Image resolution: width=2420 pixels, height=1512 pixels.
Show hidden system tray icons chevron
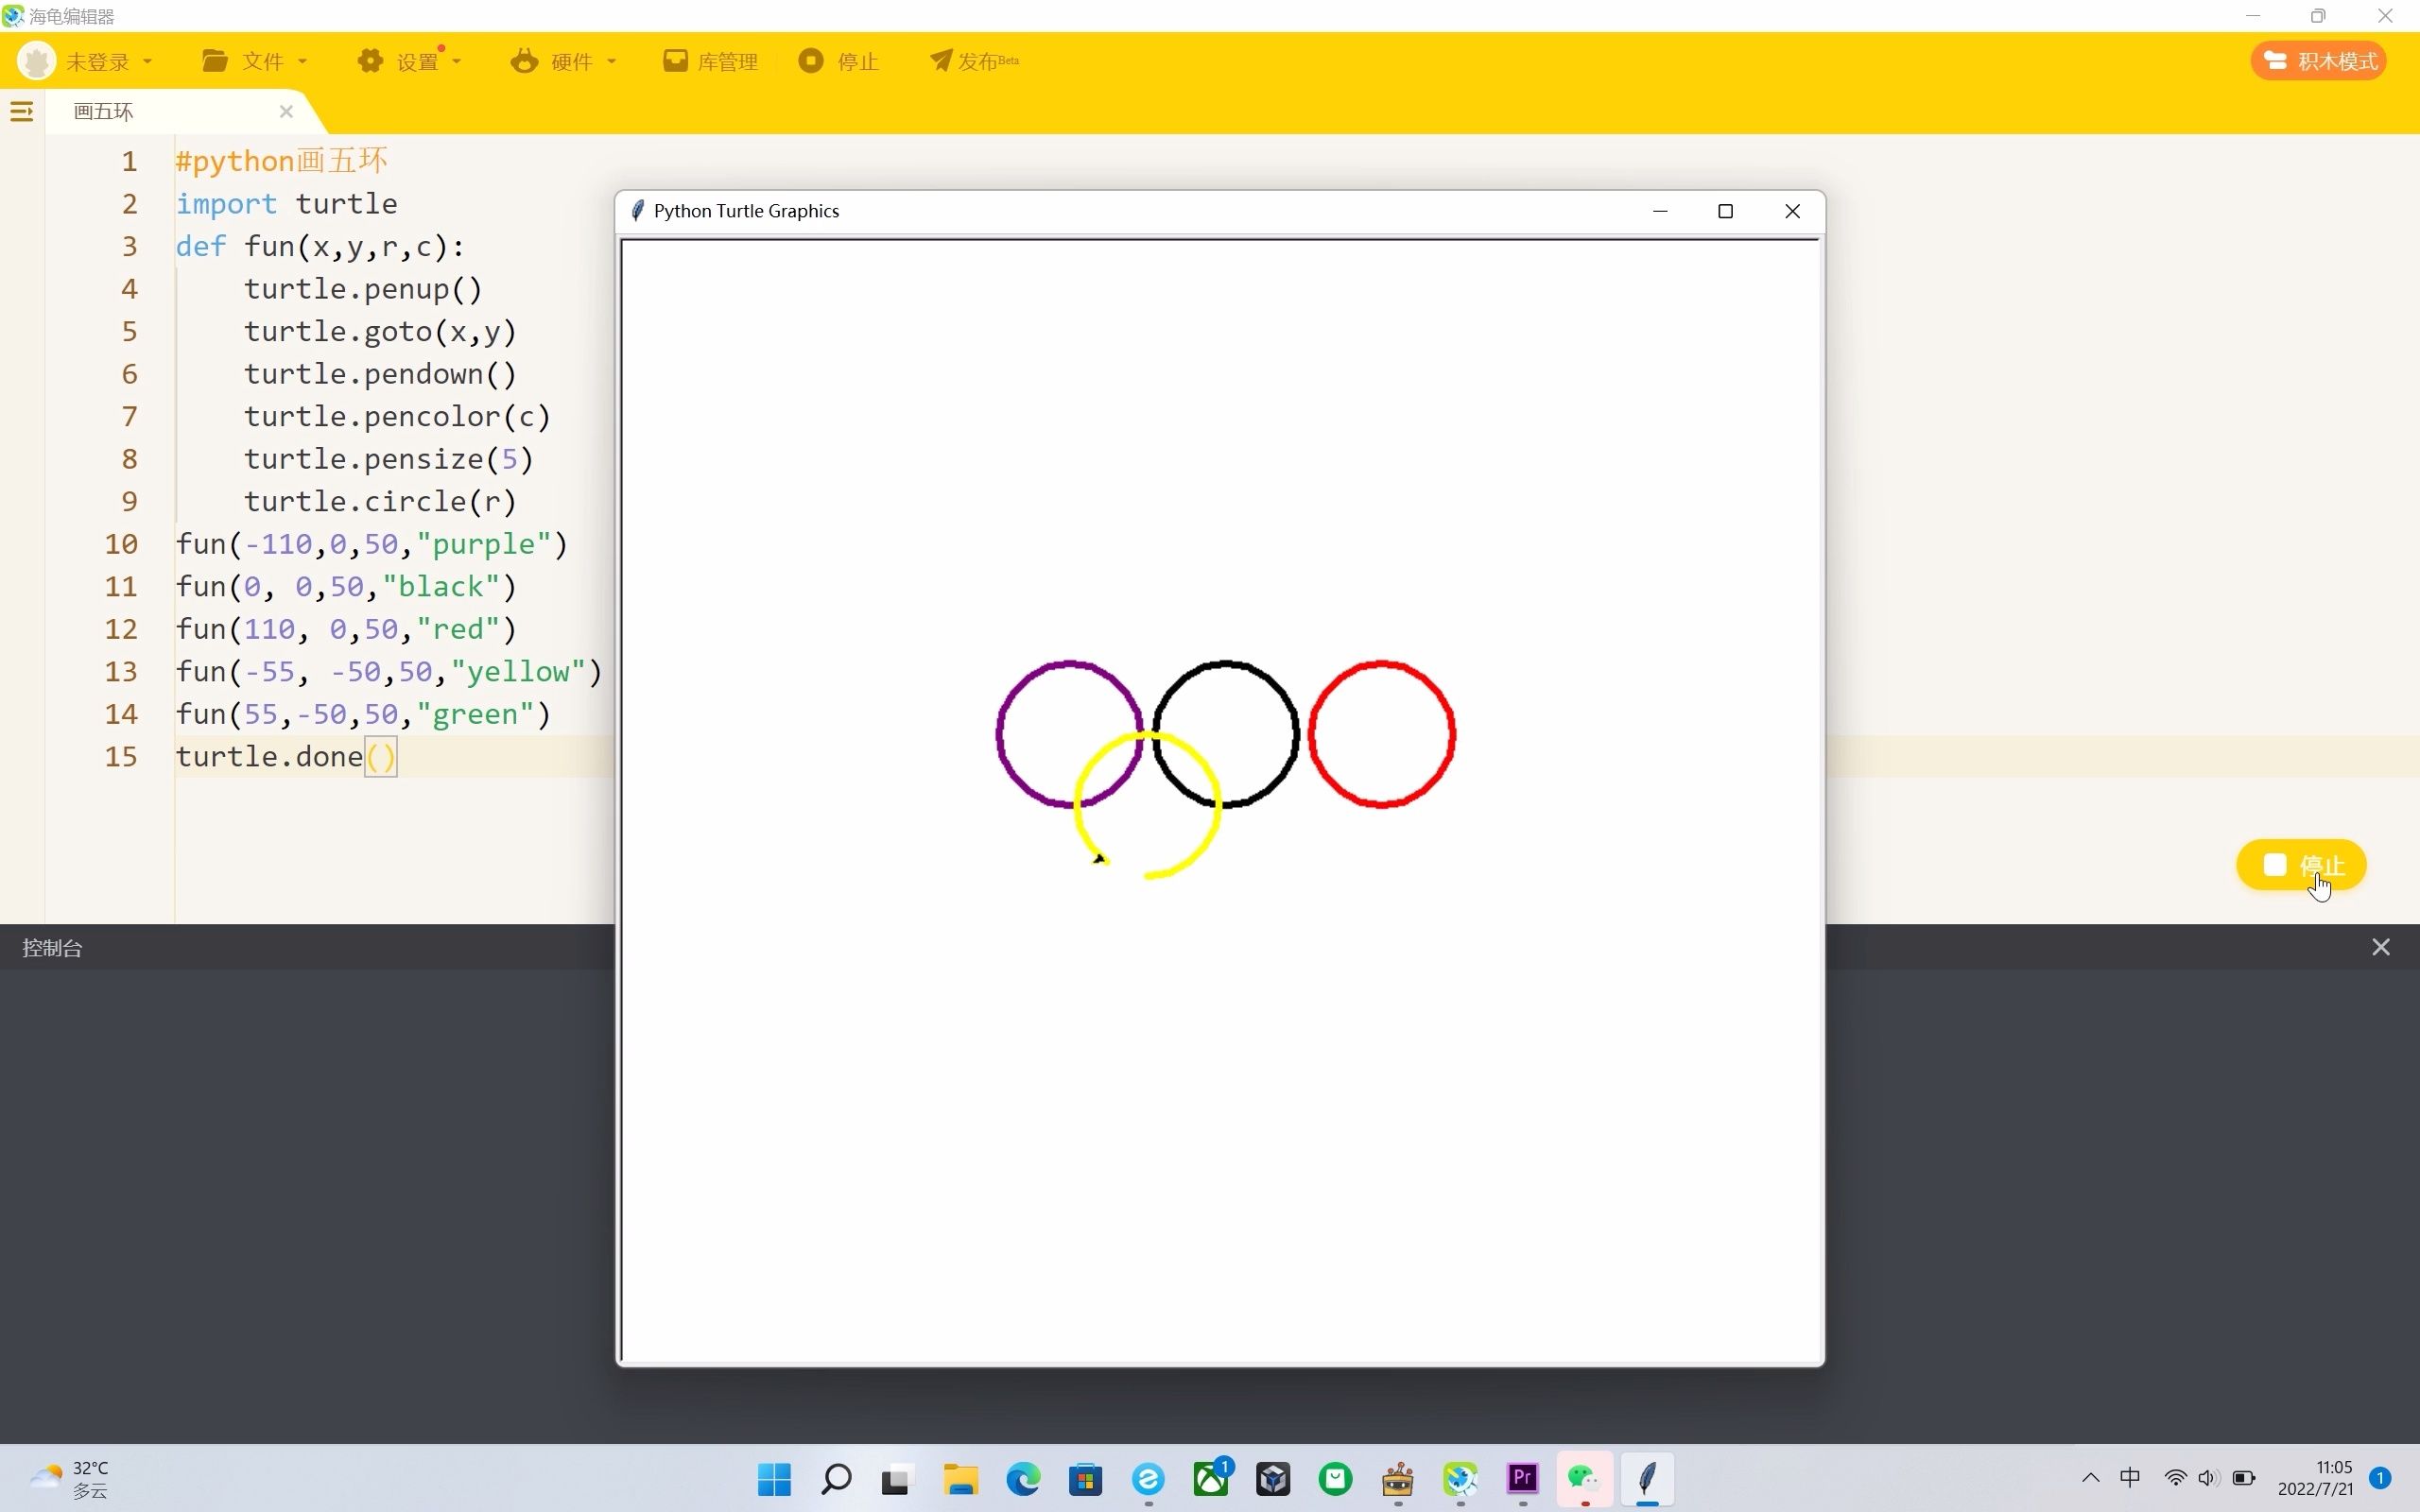coord(2090,1477)
